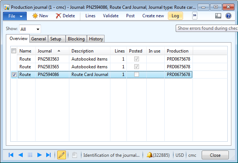Open the Show filter dropdown set to All
The image size is (238, 163).
click(30, 29)
